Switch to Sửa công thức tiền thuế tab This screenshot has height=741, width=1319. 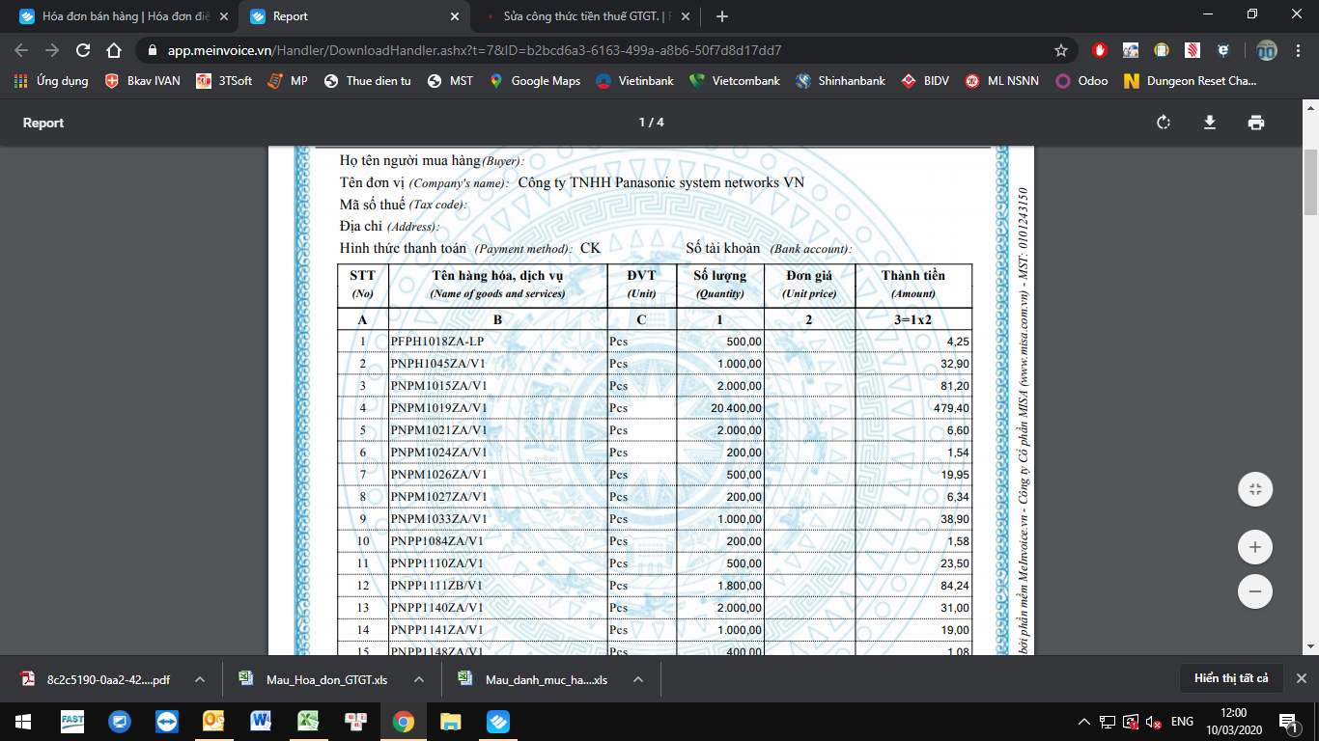tap(589, 16)
